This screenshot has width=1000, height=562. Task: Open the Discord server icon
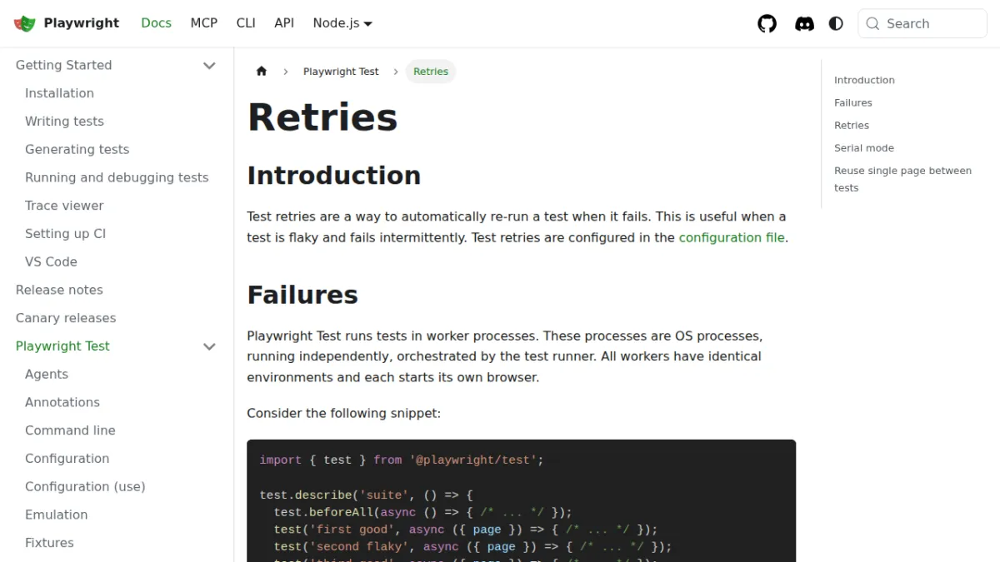[x=804, y=23]
